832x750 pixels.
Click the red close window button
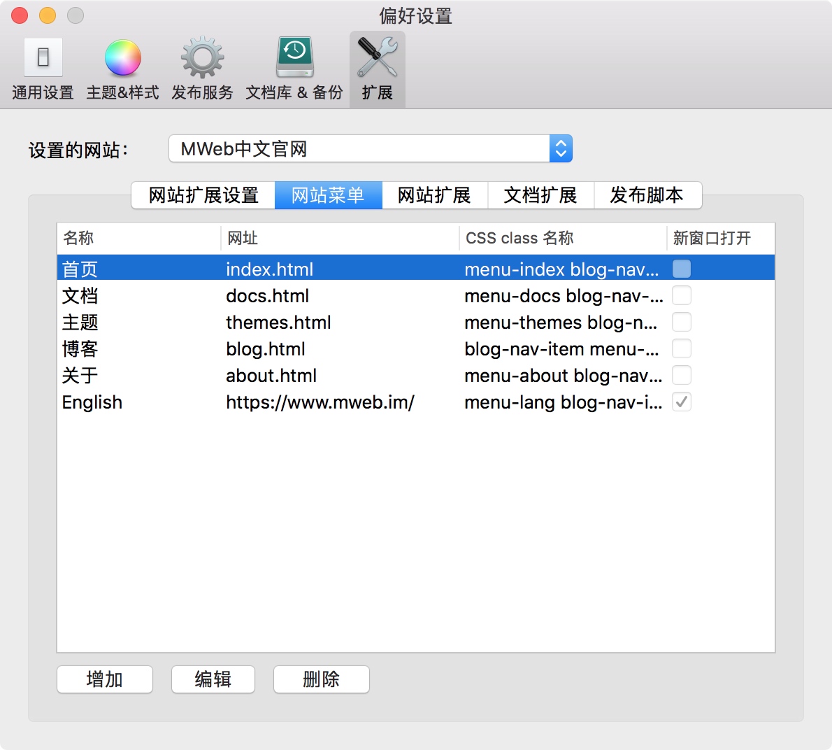20,15
